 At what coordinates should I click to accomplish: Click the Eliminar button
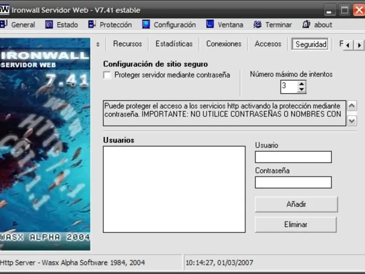click(296, 225)
